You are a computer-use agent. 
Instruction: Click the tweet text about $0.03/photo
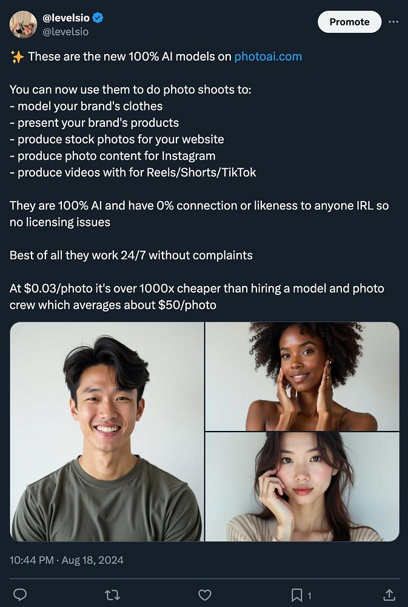coord(197,297)
